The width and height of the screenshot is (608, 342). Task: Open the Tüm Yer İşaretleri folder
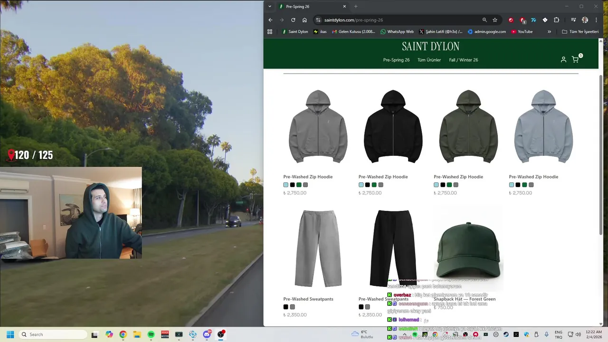coord(580,32)
